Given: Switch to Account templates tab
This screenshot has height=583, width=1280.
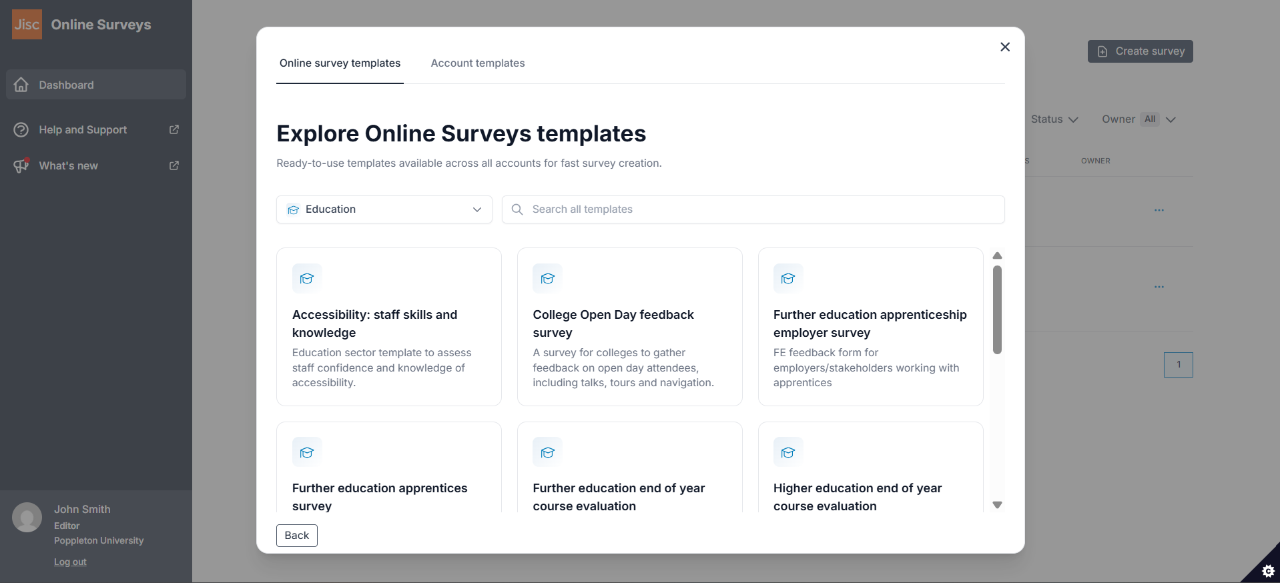Looking at the screenshot, I should [478, 63].
